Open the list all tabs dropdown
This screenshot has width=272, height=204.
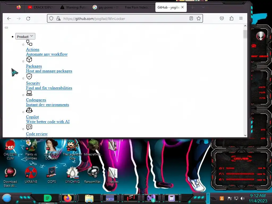click(203, 7)
